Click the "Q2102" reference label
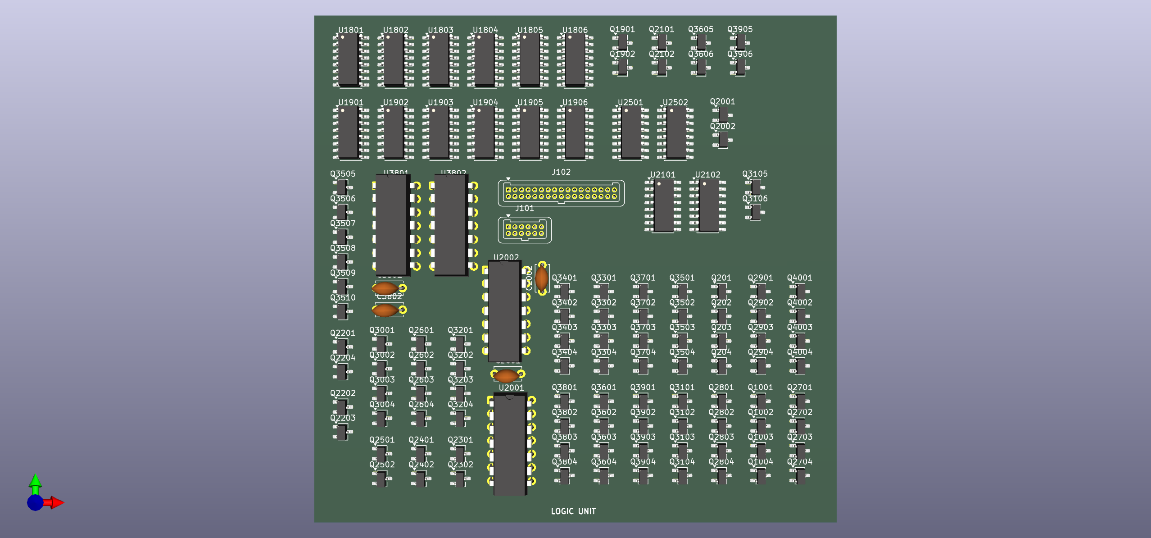 click(x=661, y=54)
